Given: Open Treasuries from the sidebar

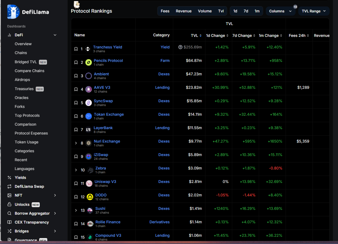Looking at the screenshot, I should click(x=25, y=89).
